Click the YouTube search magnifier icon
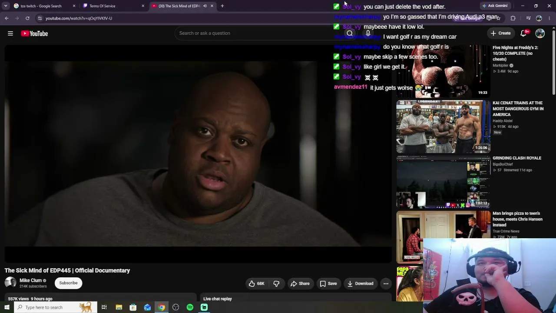556x313 pixels. pyautogui.click(x=350, y=33)
